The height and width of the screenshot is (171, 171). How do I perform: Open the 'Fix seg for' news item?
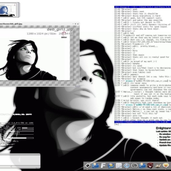(165, 137)
